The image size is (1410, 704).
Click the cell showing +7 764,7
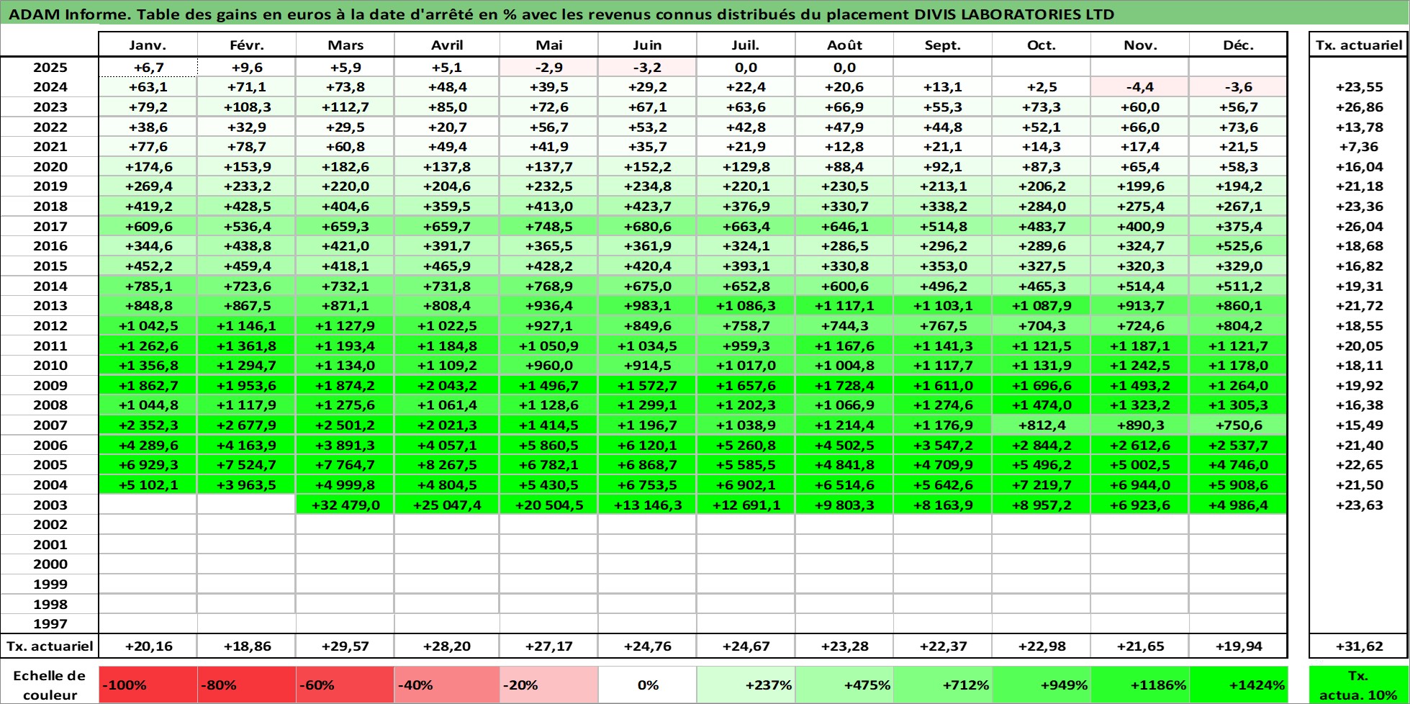(x=345, y=464)
